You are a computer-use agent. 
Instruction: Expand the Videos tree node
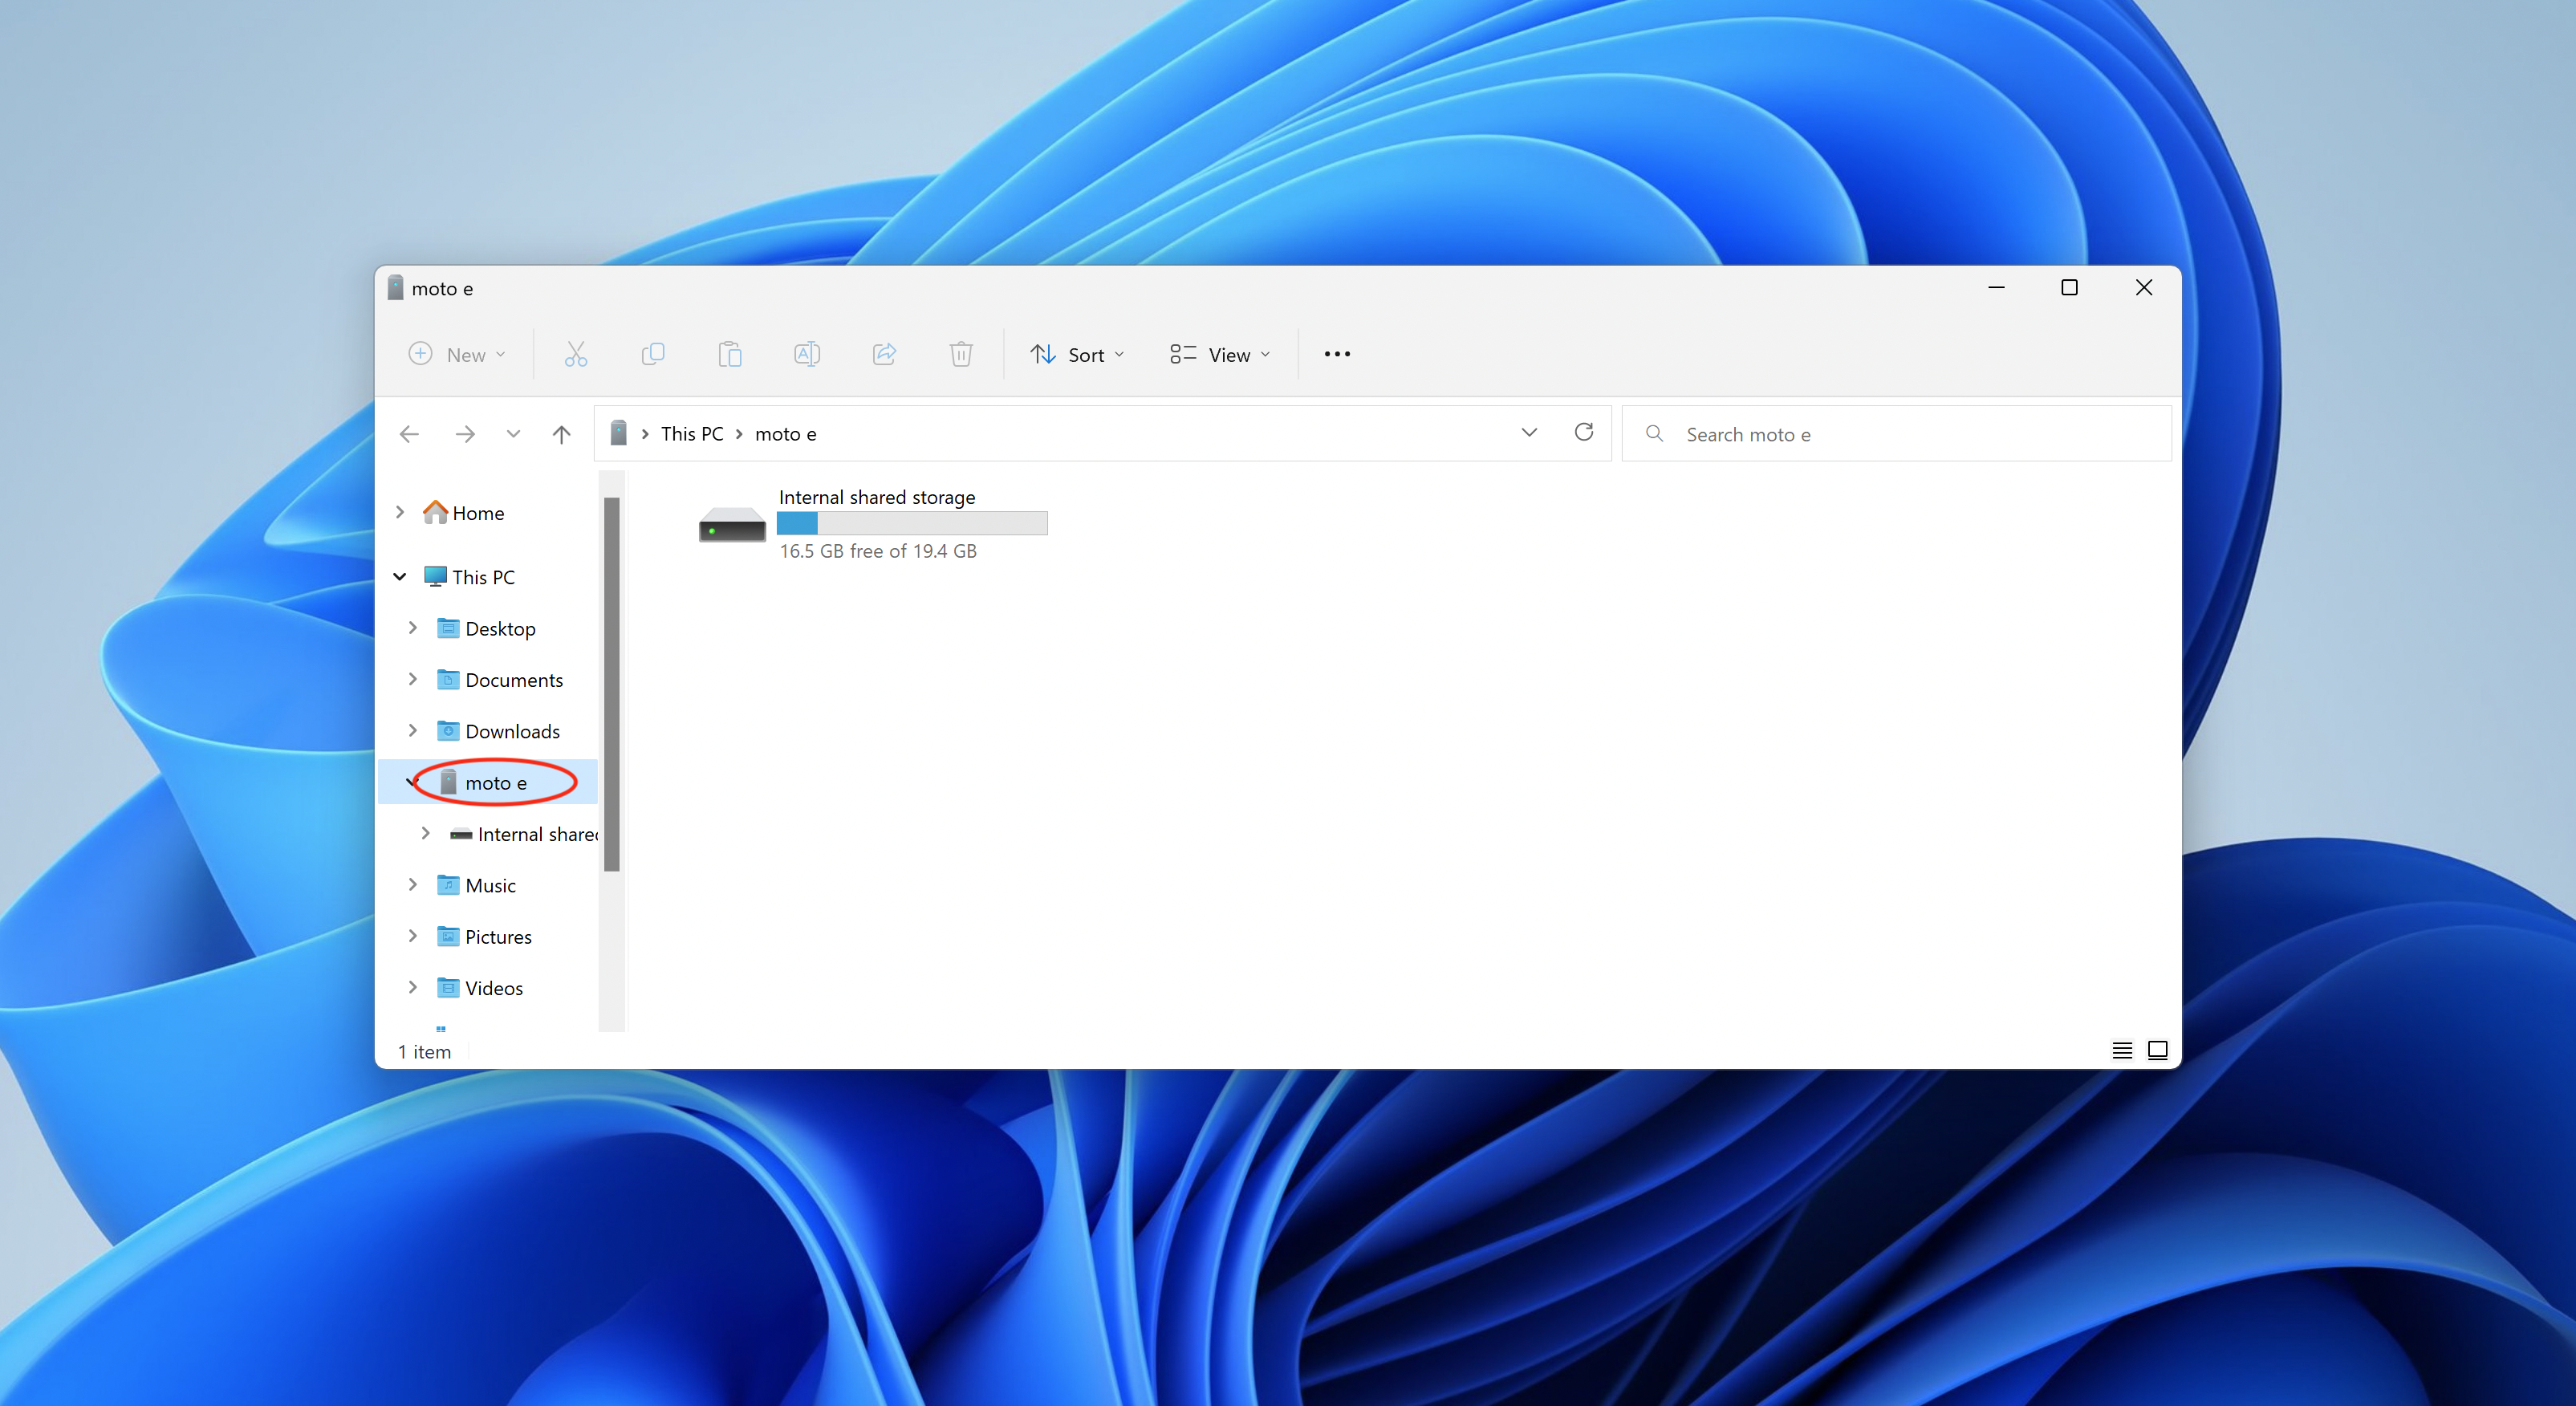click(x=413, y=987)
